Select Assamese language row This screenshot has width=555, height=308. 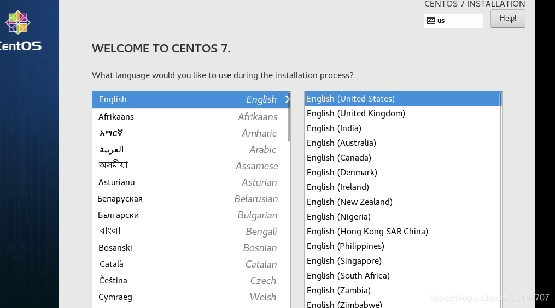click(191, 165)
